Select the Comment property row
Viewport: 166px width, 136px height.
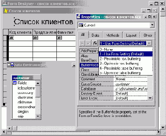(x=114, y=79)
